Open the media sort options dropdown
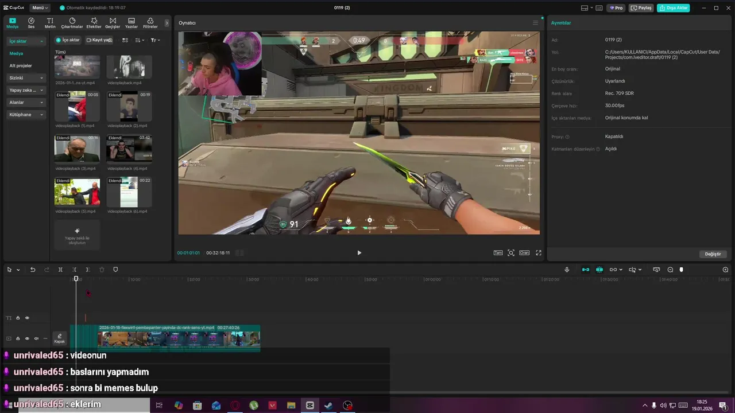The image size is (735, 413). (x=140, y=40)
